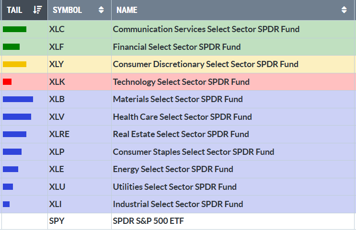Click the NAME column header label
356x232 pixels.
click(x=126, y=10)
